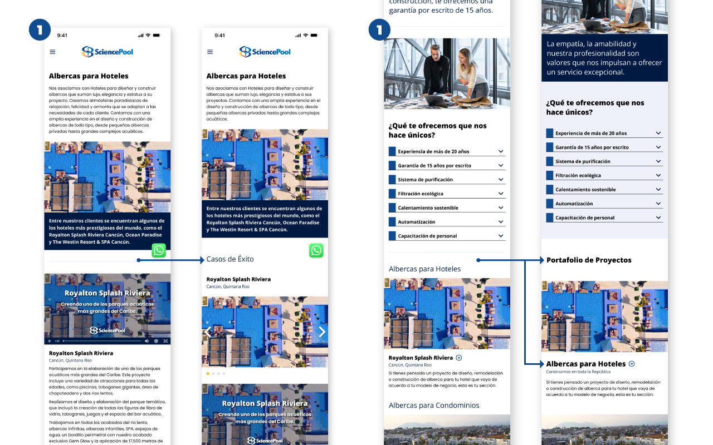Viewport: 713px width, 445px height.
Task: Tap the WhatsApp button in first phone mockup
Action: pos(159,250)
